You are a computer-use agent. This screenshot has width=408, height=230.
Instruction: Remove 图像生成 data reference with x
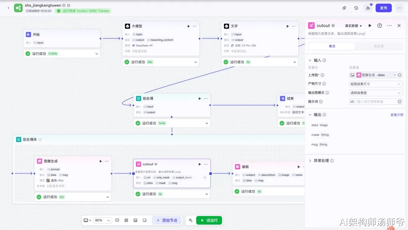(x=394, y=75)
